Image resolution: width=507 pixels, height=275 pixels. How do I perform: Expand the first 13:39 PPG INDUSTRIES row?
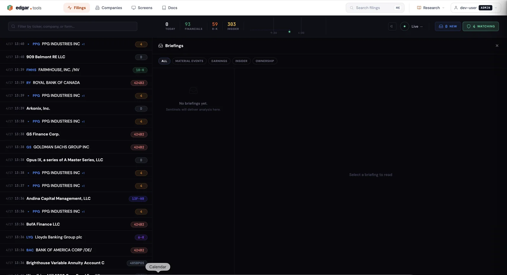coord(28,95)
